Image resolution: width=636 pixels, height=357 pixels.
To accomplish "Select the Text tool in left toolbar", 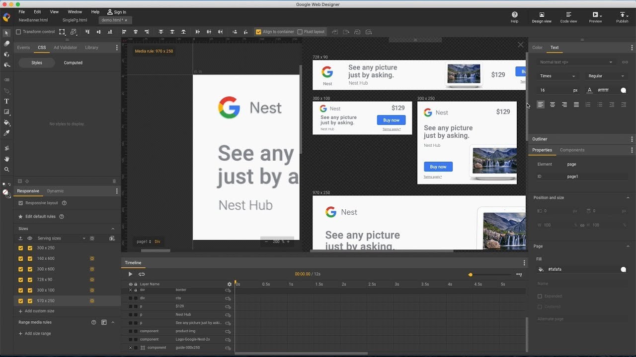I will (x=6, y=101).
